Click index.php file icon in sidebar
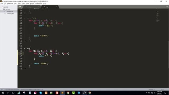 tap(5, 11)
